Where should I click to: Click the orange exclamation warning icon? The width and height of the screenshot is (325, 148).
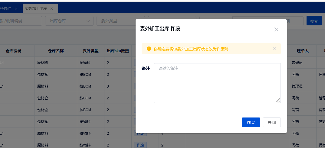tap(149, 49)
